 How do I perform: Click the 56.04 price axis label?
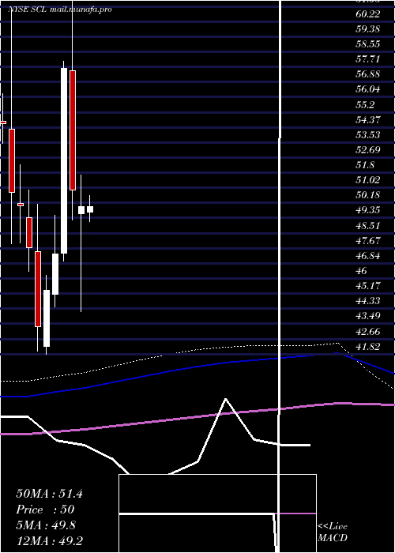tap(367, 88)
